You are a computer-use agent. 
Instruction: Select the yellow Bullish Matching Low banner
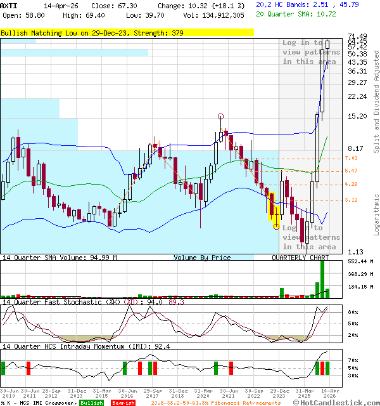pyautogui.click(x=127, y=32)
